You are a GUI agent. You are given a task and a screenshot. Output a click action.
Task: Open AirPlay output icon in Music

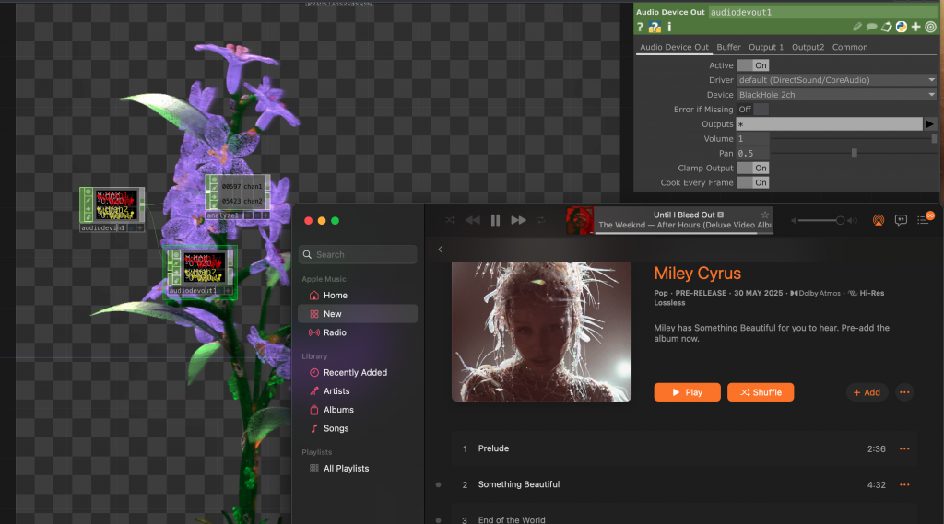(879, 220)
